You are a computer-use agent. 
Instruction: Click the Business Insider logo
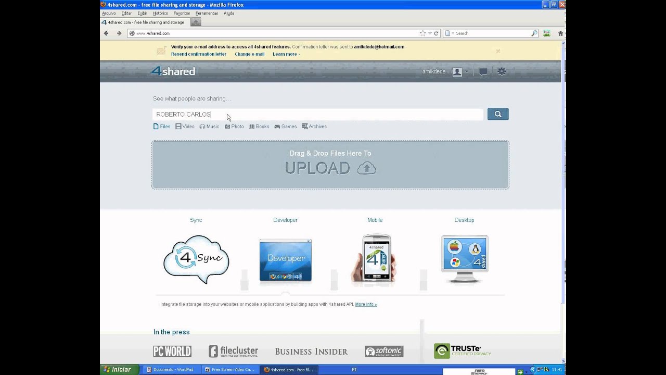[x=311, y=352]
